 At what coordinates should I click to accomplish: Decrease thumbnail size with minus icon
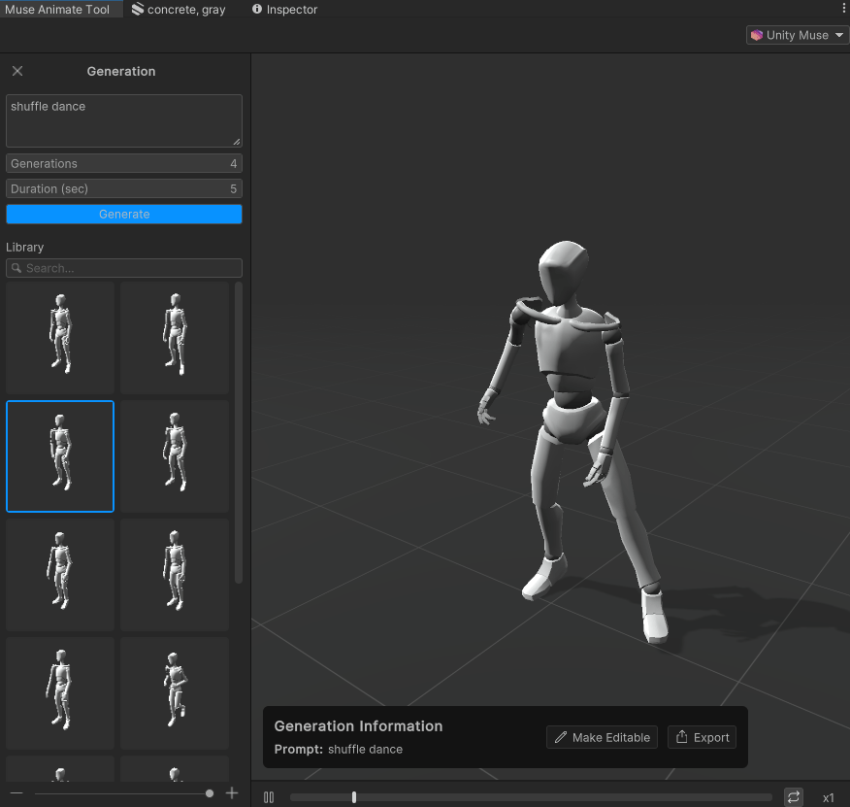click(x=16, y=793)
